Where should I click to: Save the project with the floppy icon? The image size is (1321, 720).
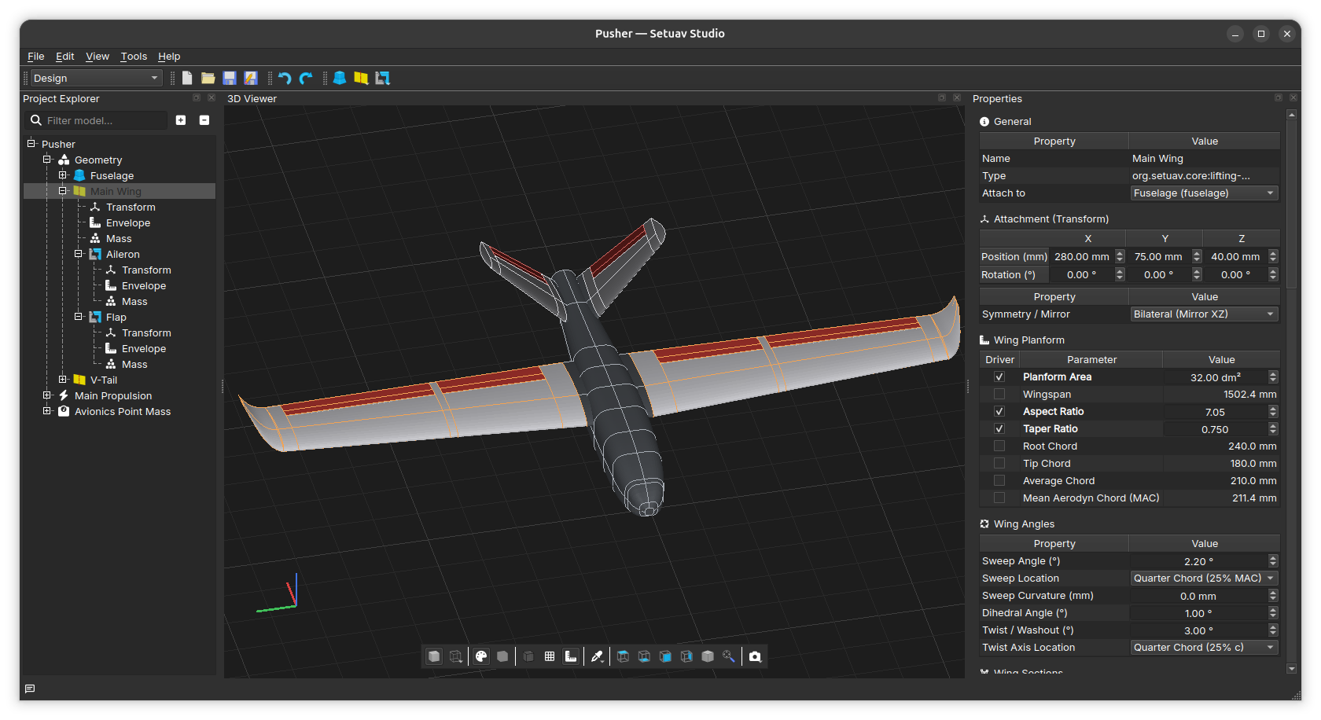coord(230,78)
